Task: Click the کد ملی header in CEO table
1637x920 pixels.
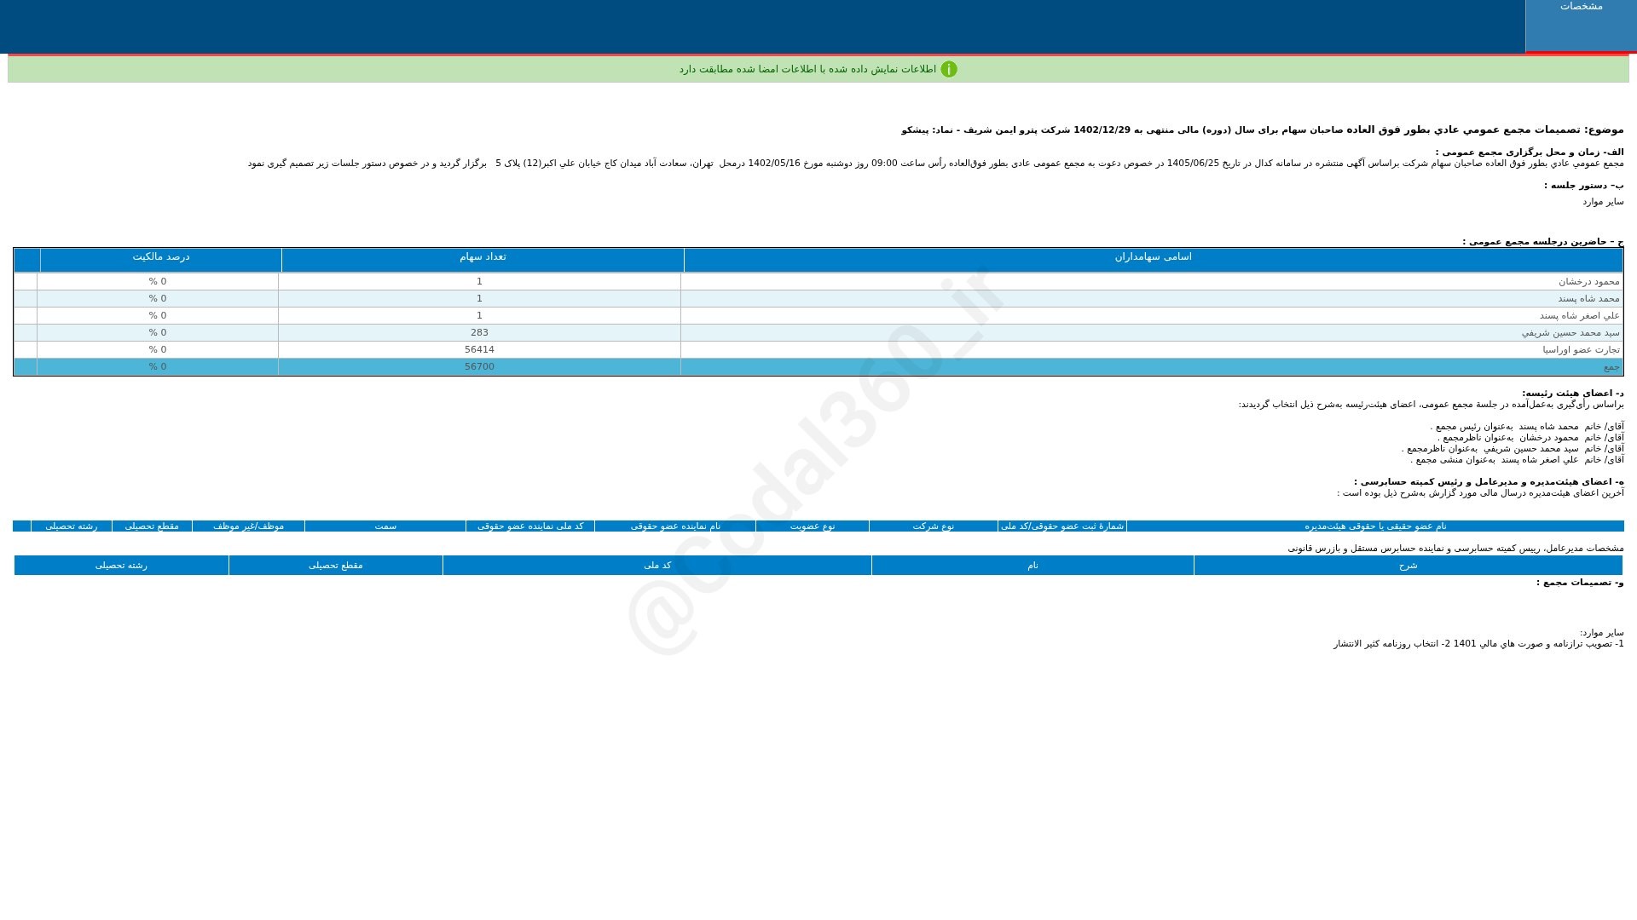Action: tap(657, 566)
